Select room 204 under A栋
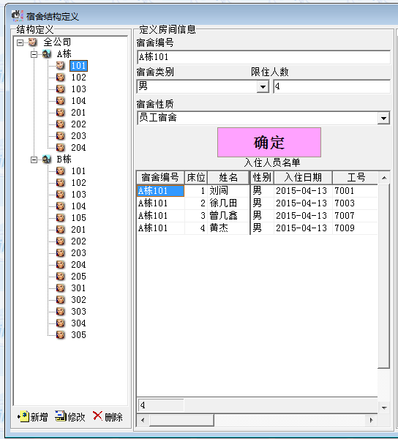Screen dimensions: 398x439 [78, 148]
